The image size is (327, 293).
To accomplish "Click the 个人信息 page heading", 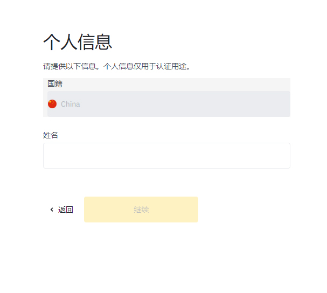I will pos(78,42).
